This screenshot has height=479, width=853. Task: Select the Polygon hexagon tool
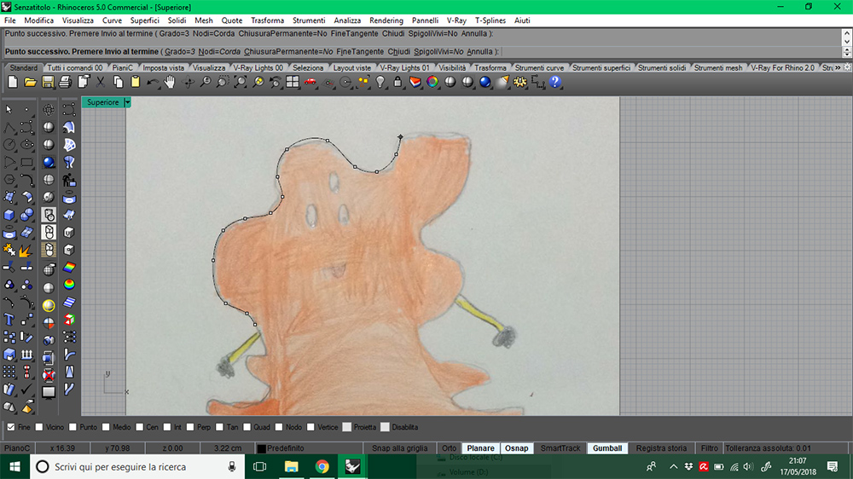tap(9, 180)
